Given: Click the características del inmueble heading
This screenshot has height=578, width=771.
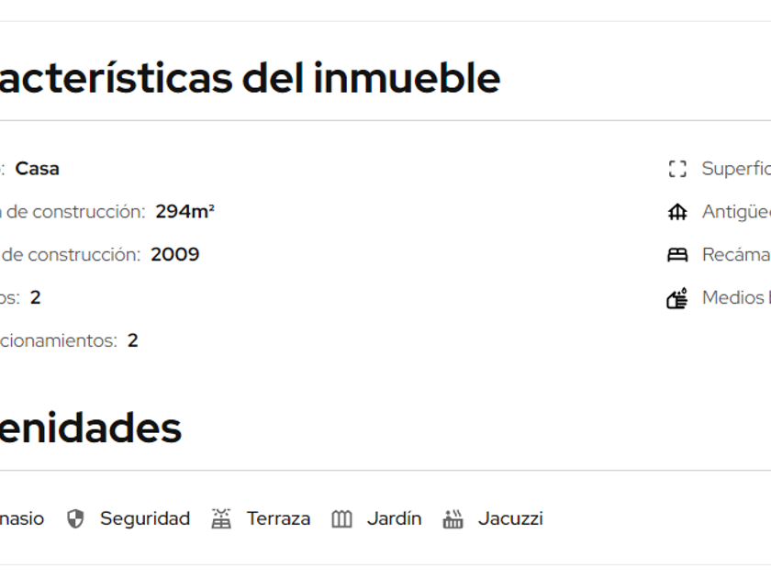Looking at the screenshot, I should pos(248,78).
